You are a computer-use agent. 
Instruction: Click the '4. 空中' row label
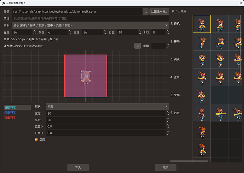[x=175, y=77]
